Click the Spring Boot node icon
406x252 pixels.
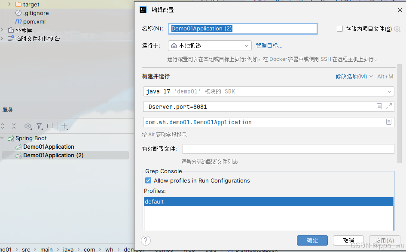tap(11, 138)
